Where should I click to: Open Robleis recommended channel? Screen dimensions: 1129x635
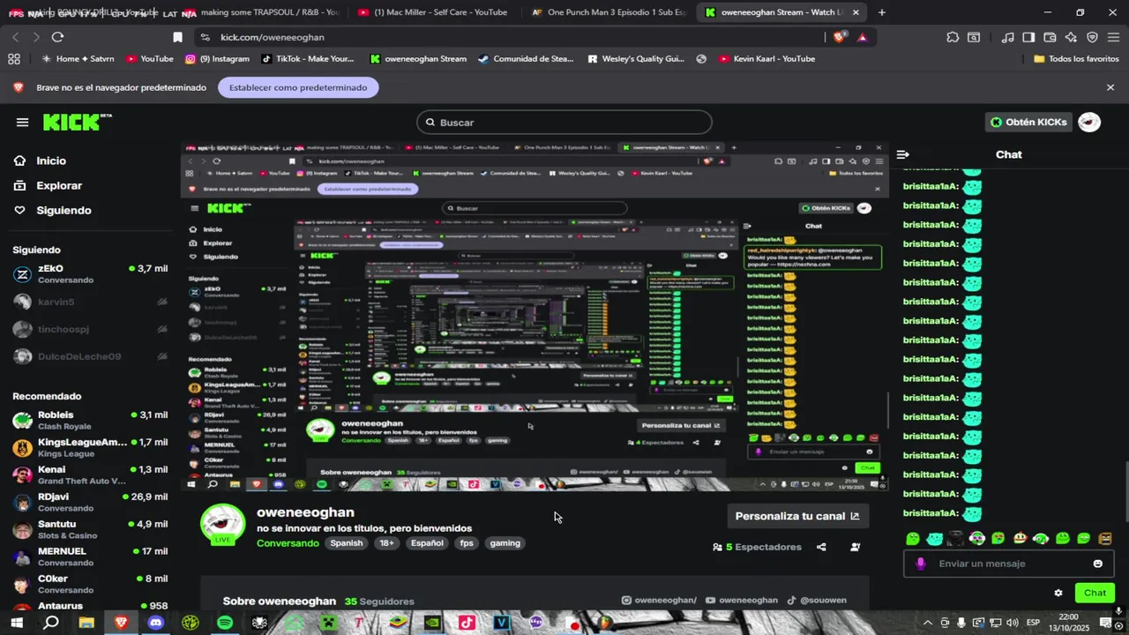click(x=90, y=421)
